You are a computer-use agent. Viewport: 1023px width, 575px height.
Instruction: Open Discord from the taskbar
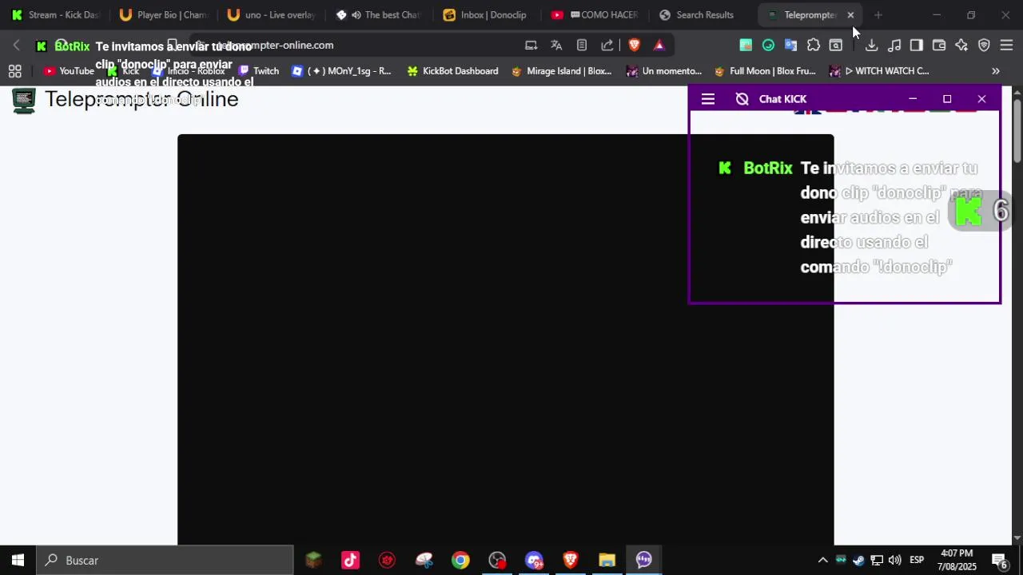coord(534,560)
